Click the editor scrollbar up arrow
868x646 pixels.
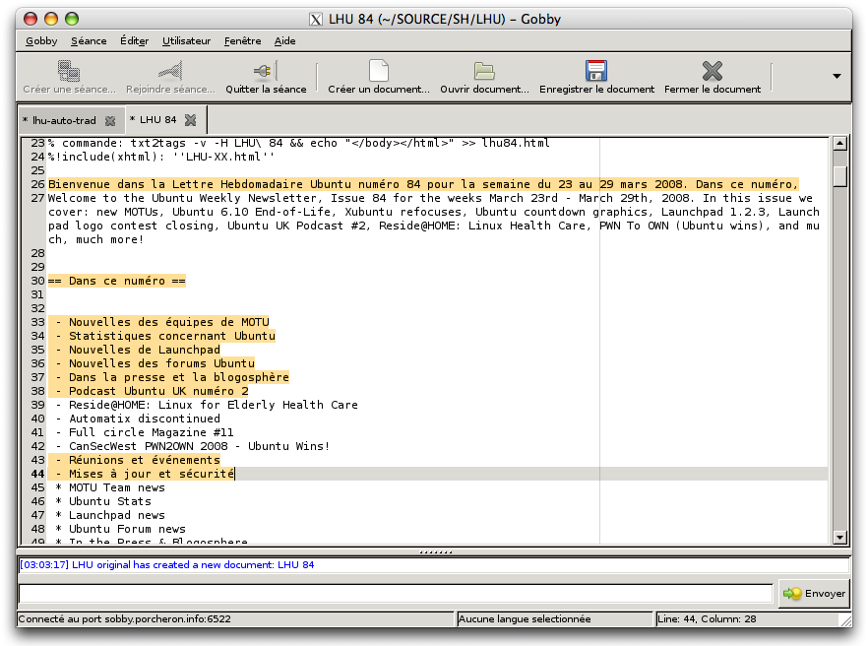click(x=839, y=144)
